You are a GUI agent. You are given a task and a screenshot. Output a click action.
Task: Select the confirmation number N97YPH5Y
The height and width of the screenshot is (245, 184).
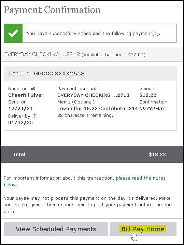(x=152, y=108)
